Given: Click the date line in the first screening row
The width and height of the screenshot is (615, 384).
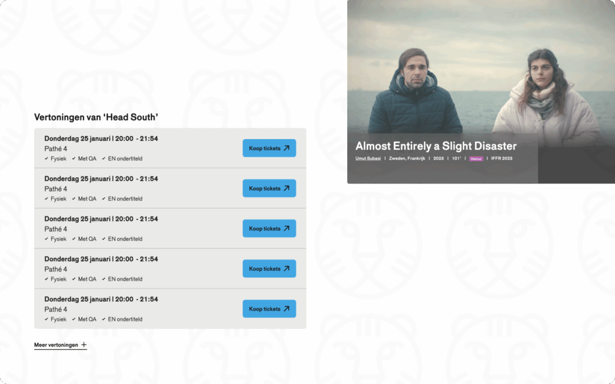Looking at the screenshot, I should pos(101,139).
